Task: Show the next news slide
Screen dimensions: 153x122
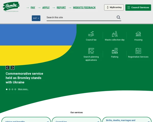Action: pos(12,68)
